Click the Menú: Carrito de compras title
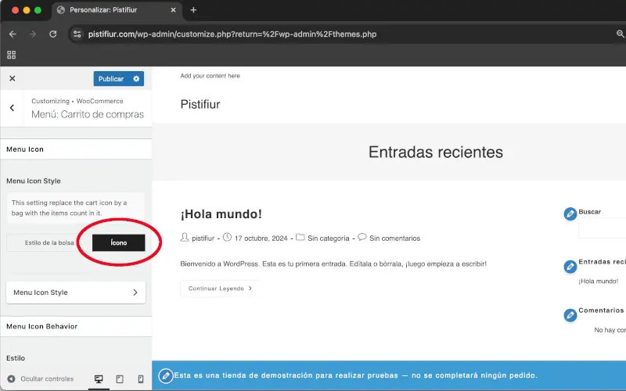Image resolution: width=626 pixels, height=391 pixels. 88,114
